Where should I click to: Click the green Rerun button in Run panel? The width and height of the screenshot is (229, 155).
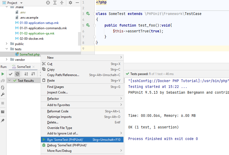click(3, 74)
